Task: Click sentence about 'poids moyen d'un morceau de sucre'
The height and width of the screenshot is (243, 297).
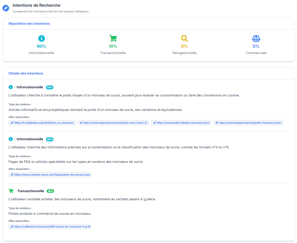Action: coord(124,95)
